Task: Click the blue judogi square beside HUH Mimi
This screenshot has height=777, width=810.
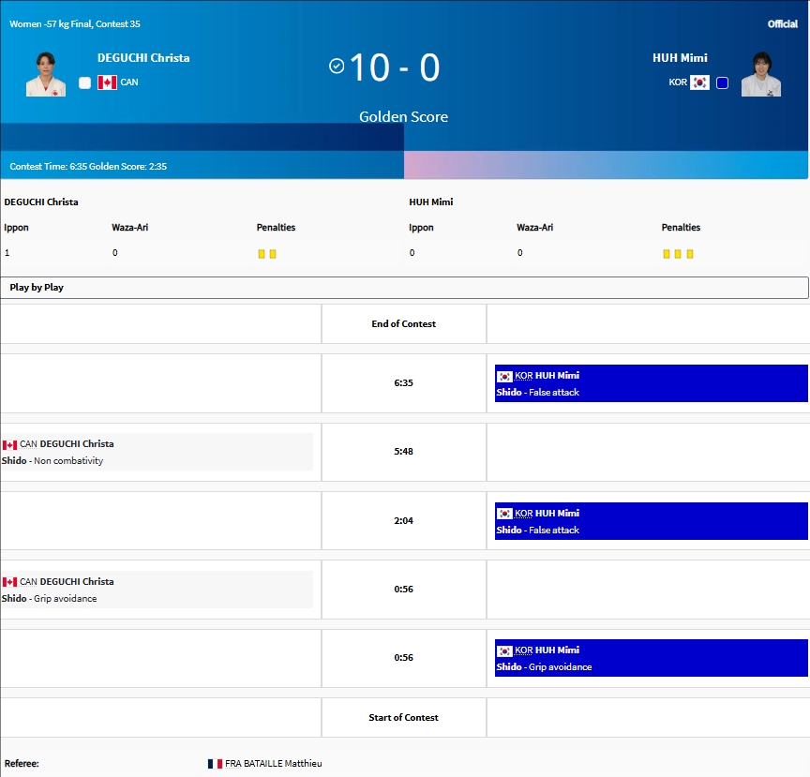Action: pos(722,82)
